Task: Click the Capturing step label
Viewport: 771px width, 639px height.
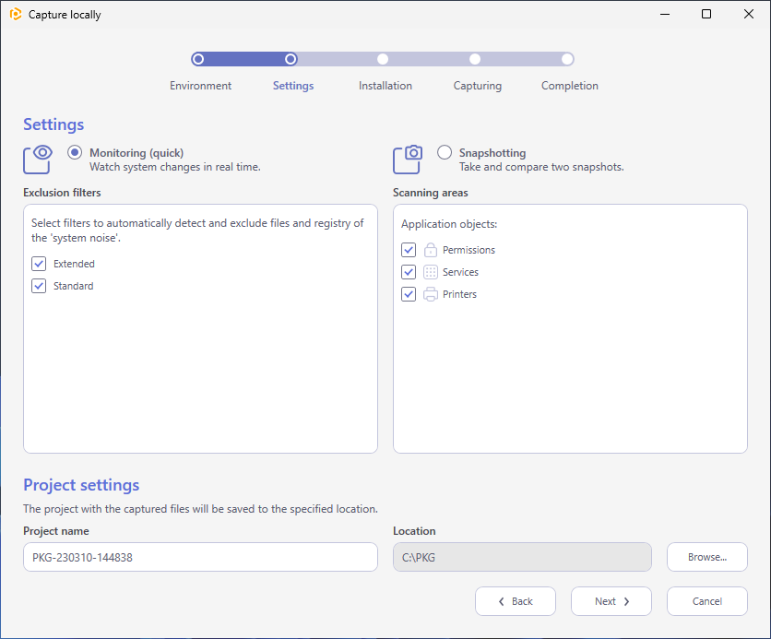Action: (478, 86)
